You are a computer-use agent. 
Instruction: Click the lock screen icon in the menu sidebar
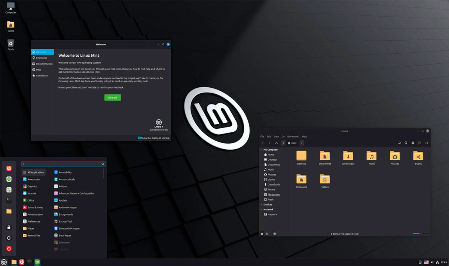tap(9, 227)
